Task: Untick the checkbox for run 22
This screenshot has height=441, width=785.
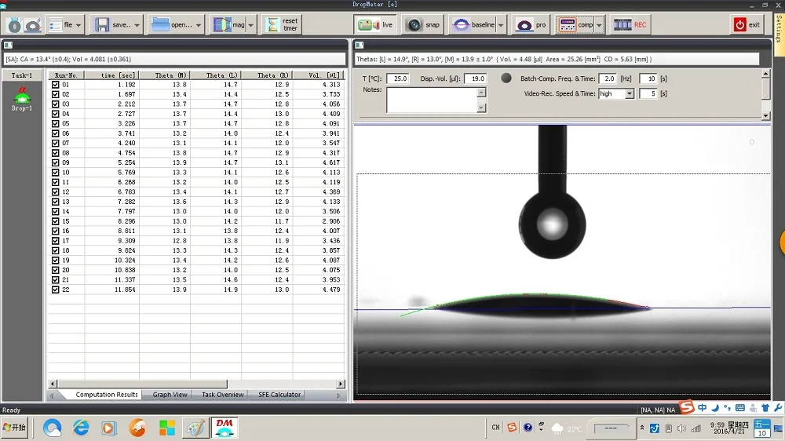Action: 55,290
